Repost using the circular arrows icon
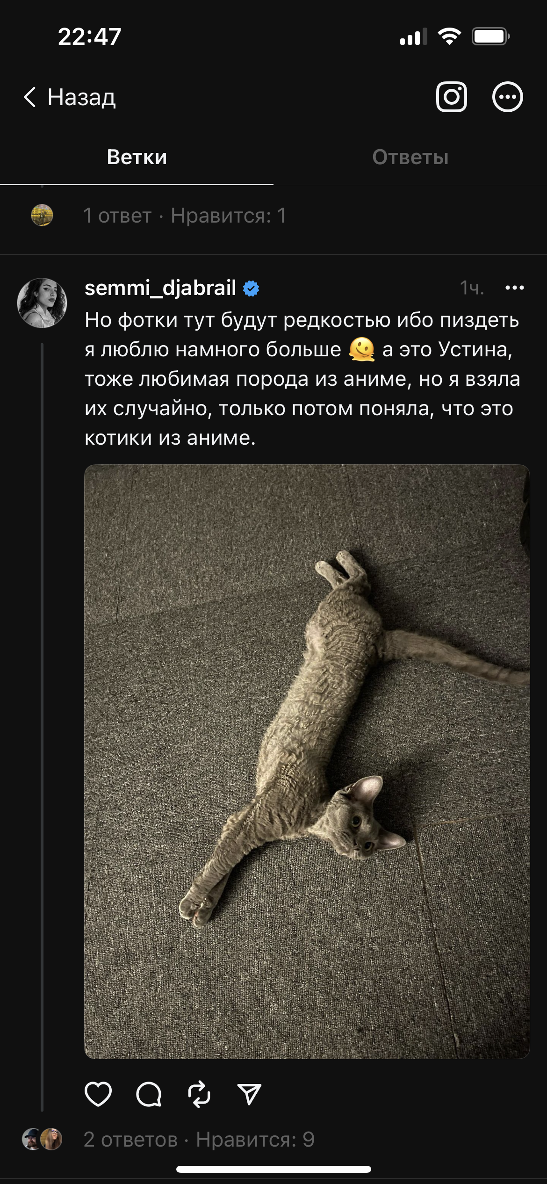 199,1094
